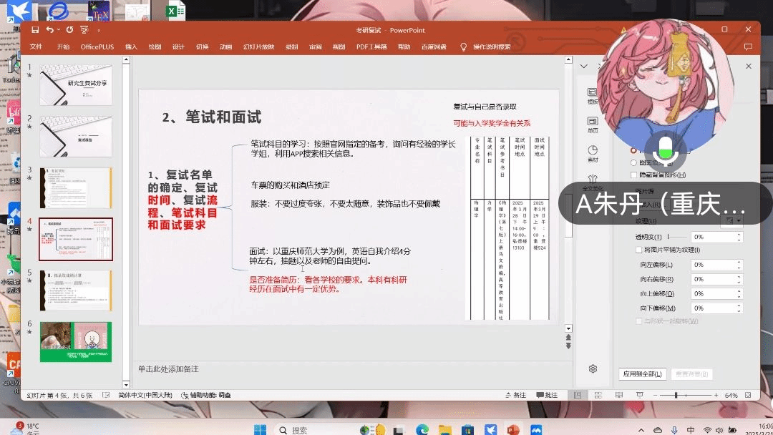Select slide 6 green thumbnail
This screenshot has height=435, width=773.
click(75, 342)
